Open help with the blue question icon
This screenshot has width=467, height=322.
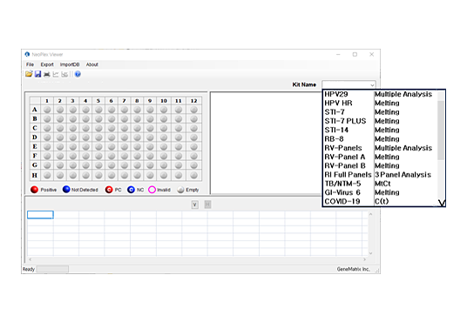78,74
